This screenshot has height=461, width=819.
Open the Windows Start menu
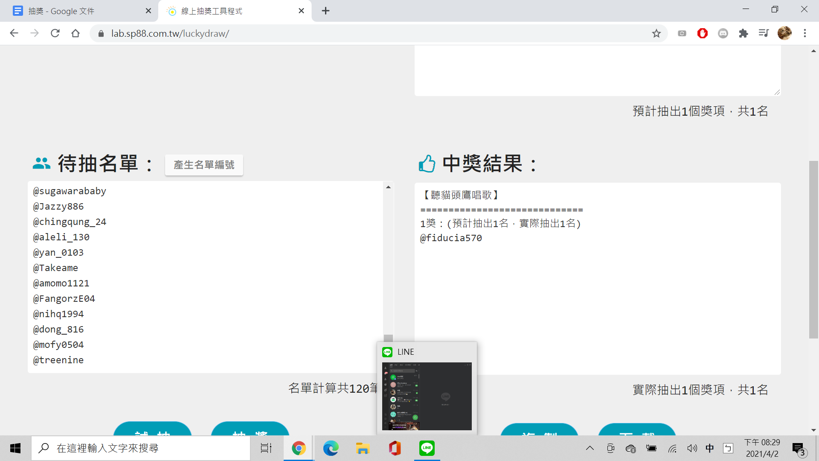pos(15,448)
